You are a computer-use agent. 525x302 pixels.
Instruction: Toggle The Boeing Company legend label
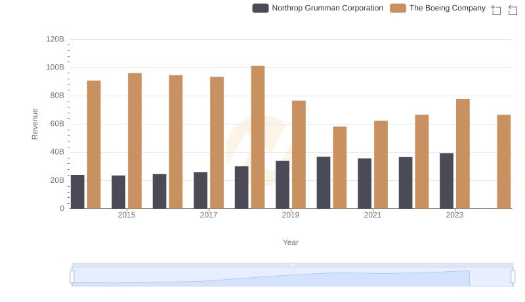[448, 8]
